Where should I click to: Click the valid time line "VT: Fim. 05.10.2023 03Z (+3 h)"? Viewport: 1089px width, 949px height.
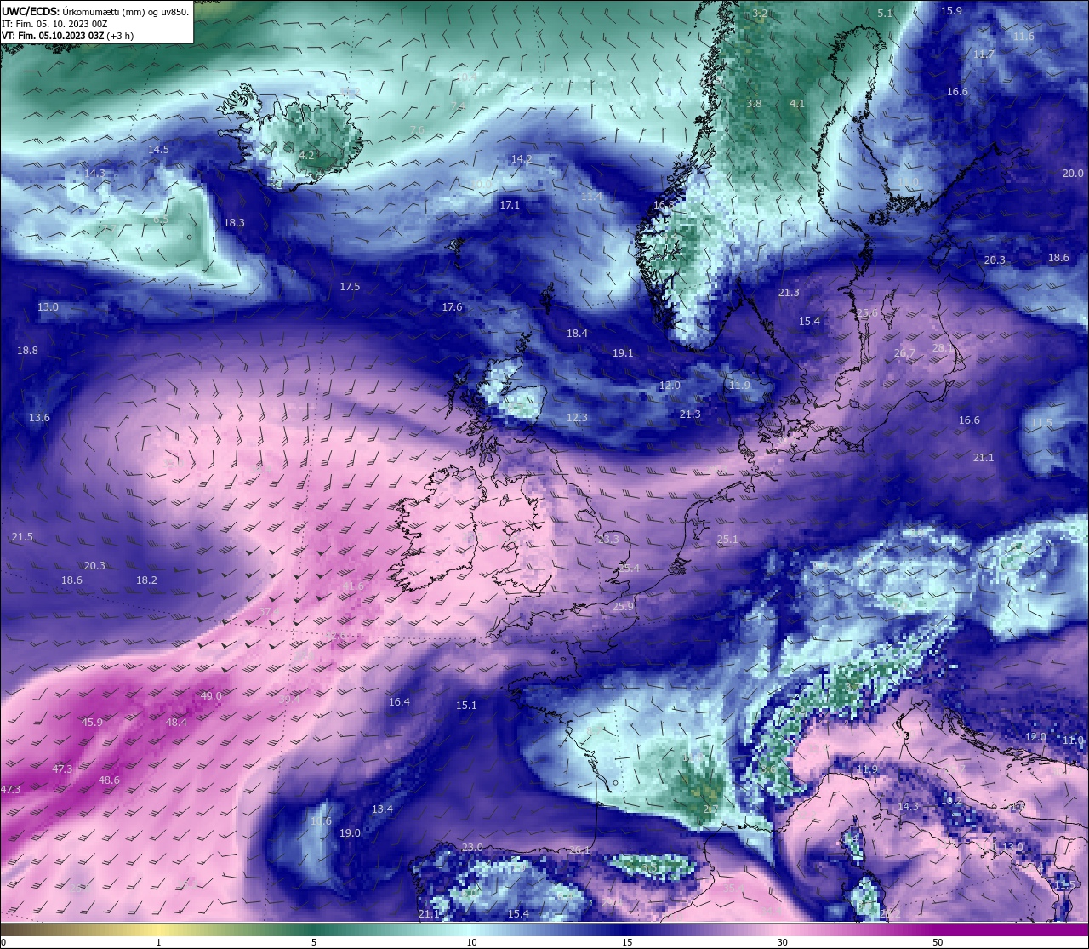coord(67,36)
